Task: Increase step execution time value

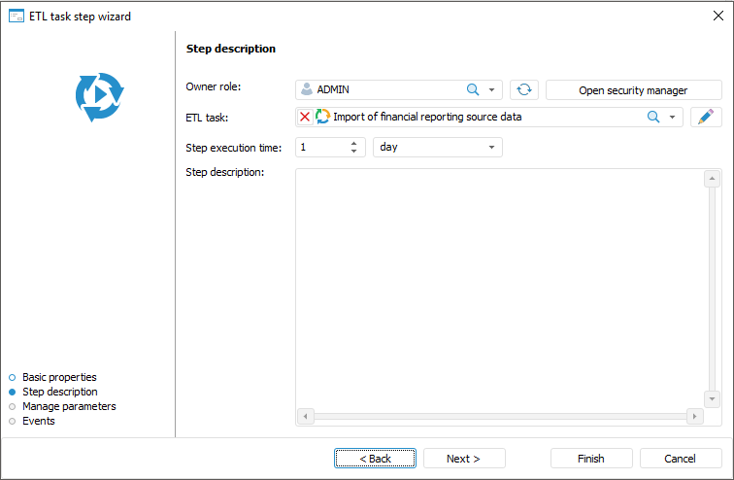Action: (354, 144)
